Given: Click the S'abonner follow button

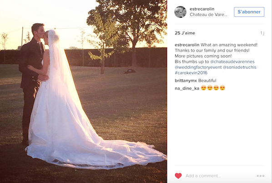Looking at the screenshot, I should pos(249,12).
